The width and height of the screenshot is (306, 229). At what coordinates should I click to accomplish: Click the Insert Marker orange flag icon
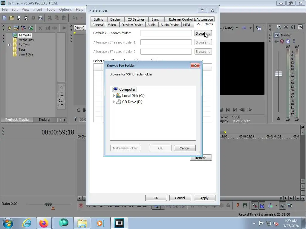coord(238,205)
